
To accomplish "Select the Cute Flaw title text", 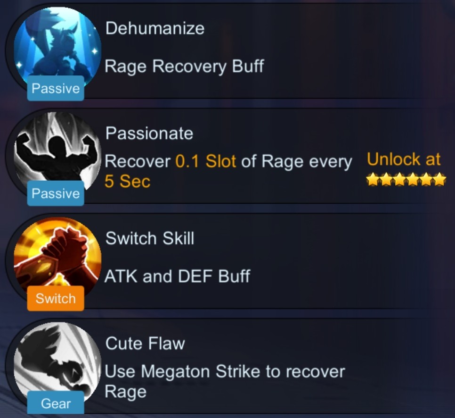I will point(145,343).
